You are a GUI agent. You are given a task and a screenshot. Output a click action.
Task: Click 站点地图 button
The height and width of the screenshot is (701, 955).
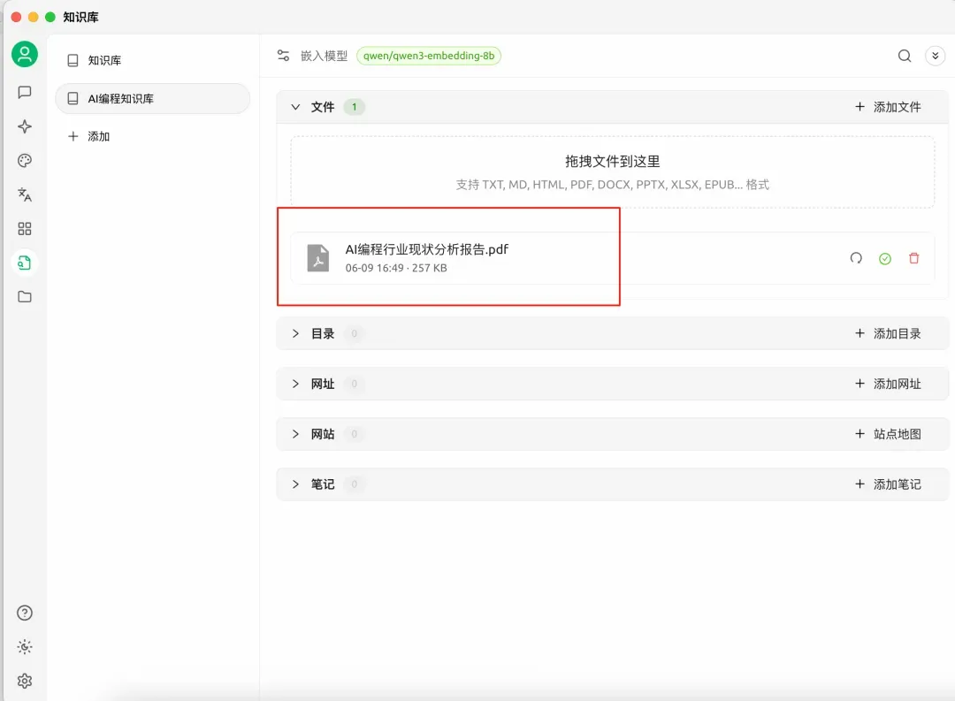point(888,434)
